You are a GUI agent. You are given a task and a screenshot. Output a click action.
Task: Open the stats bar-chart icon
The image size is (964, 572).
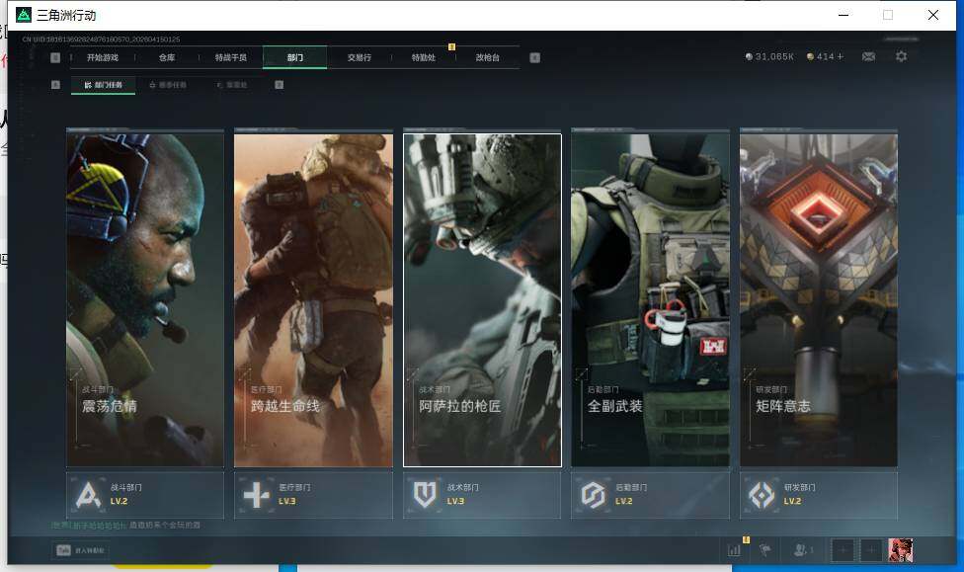click(x=734, y=550)
